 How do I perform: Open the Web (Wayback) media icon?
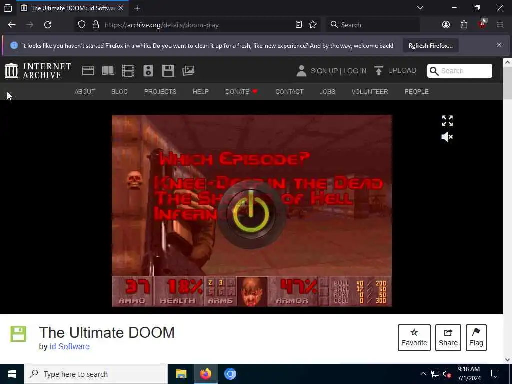point(88,71)
